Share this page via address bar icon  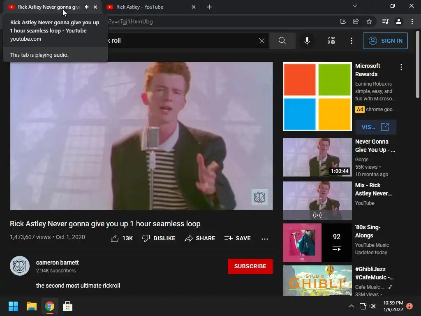tap(356, 21)
